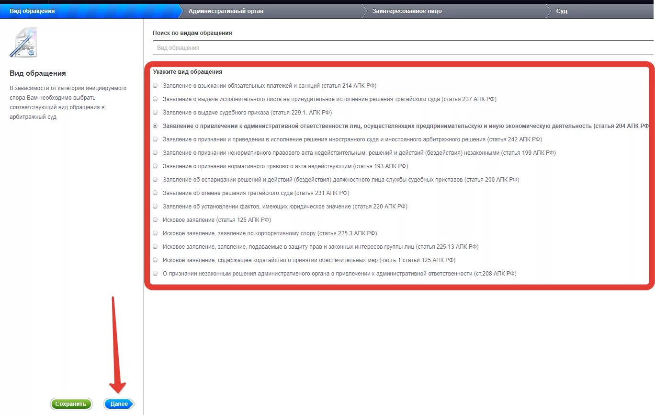Screen dimensions: 655x415
Task: Click the Вид обращения sidebar heading
Action: [x=38, y=73]
